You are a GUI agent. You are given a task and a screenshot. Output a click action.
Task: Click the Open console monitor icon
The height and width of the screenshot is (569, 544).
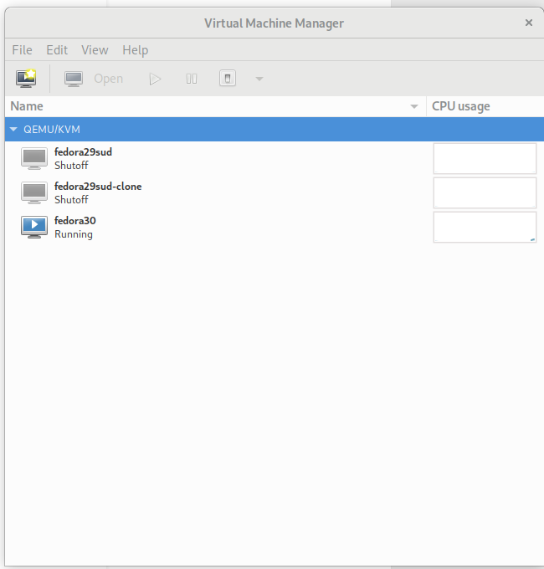pos(74,79)
